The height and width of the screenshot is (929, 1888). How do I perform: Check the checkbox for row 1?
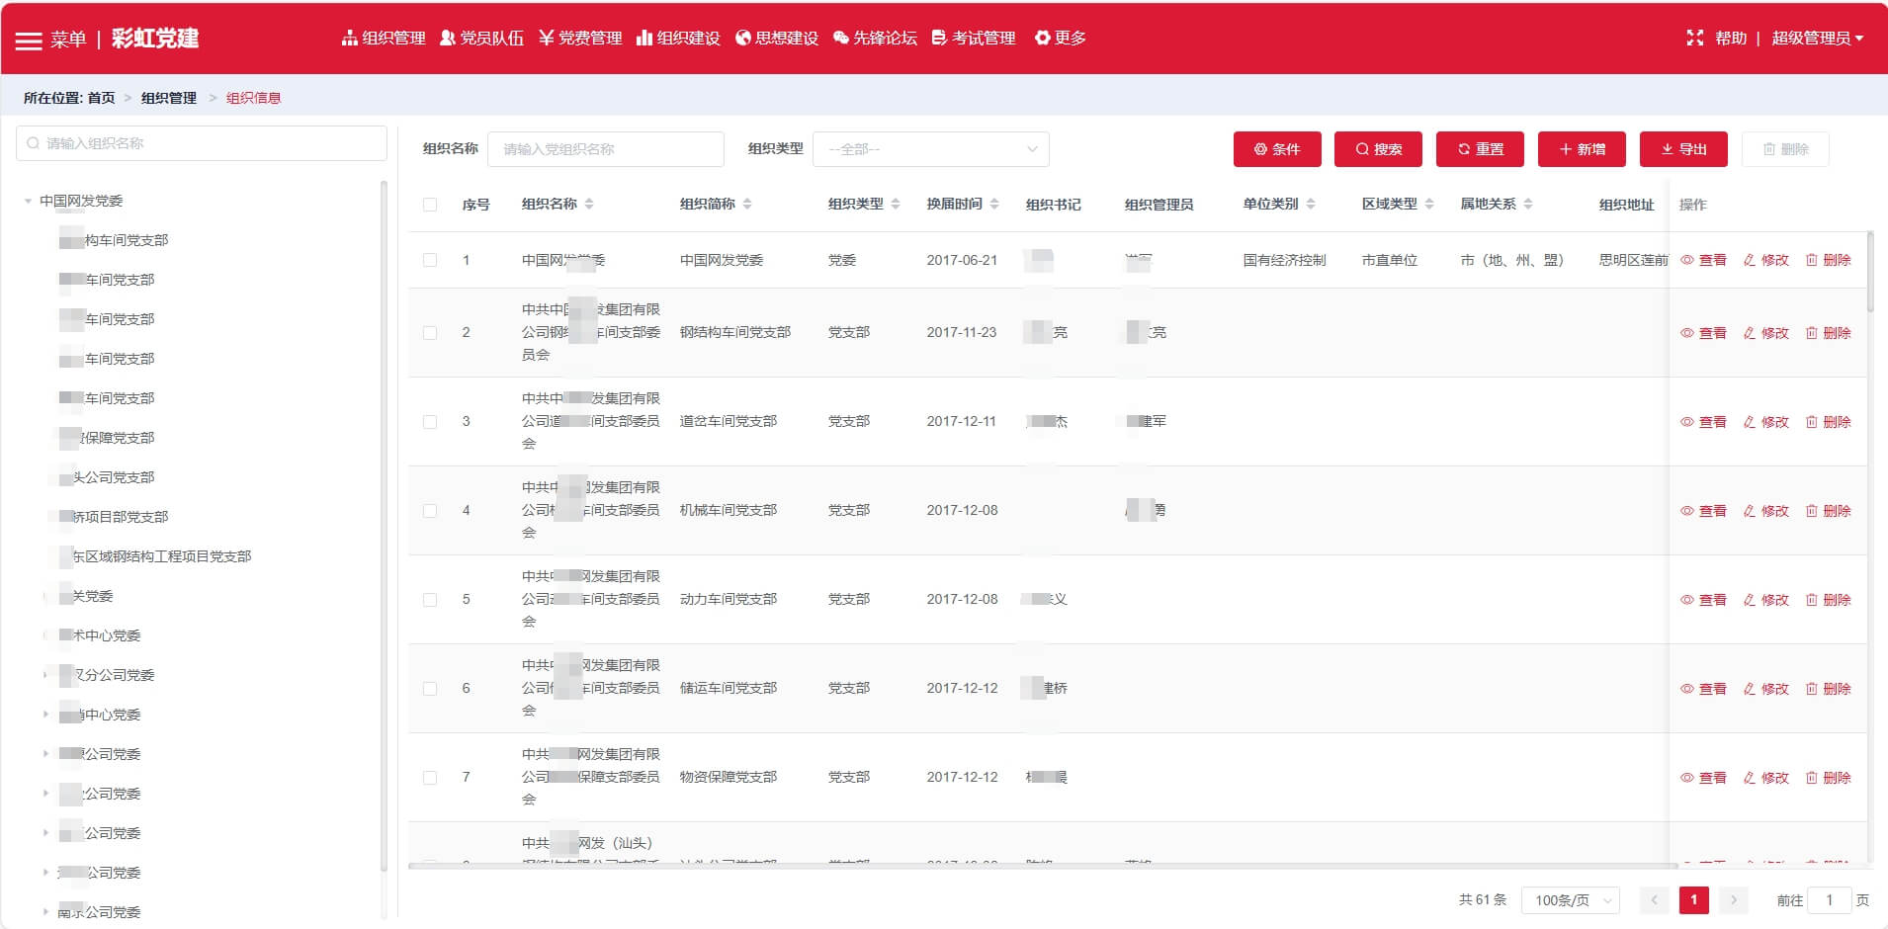pyautogui.click(x=430, y=260)
